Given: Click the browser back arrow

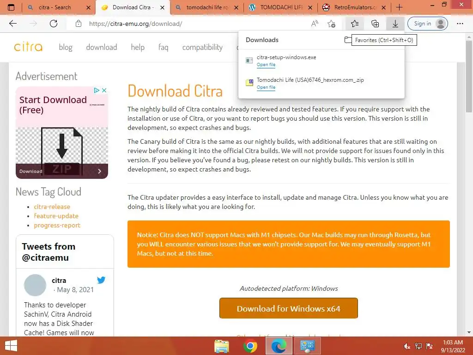Looking at the screenshot, I should tap(12, 24).
